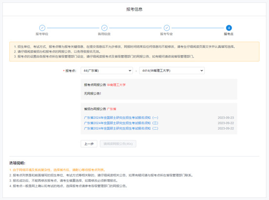
Task: Click the step 4 报考点 circle icon
Action: point(229,28)
